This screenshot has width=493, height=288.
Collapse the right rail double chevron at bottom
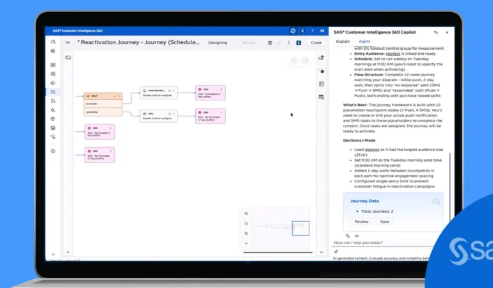[x=321, y=252]
